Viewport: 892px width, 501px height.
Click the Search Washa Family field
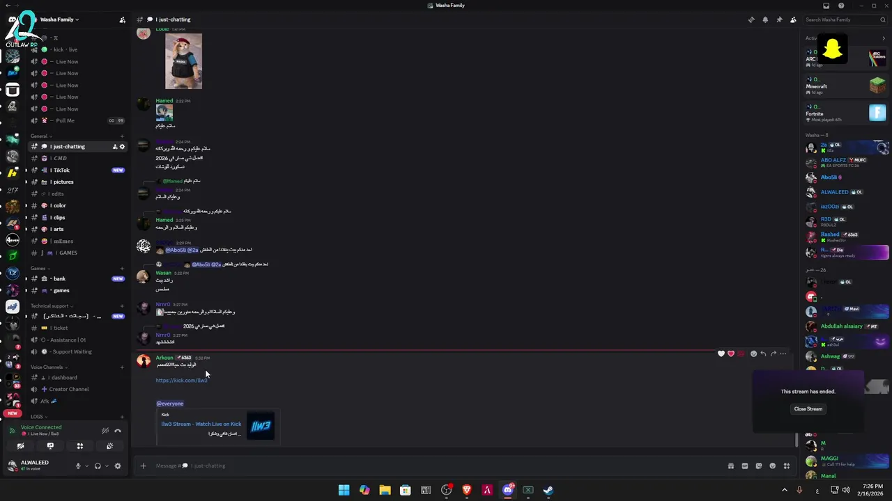coord(845,19)
